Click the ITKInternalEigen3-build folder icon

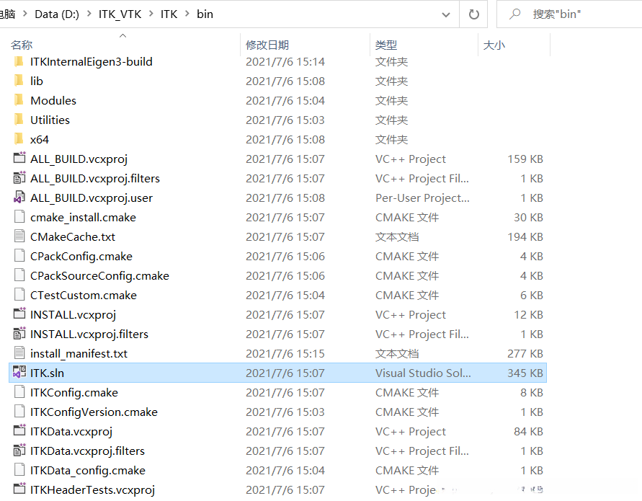[x=19, y=62]
